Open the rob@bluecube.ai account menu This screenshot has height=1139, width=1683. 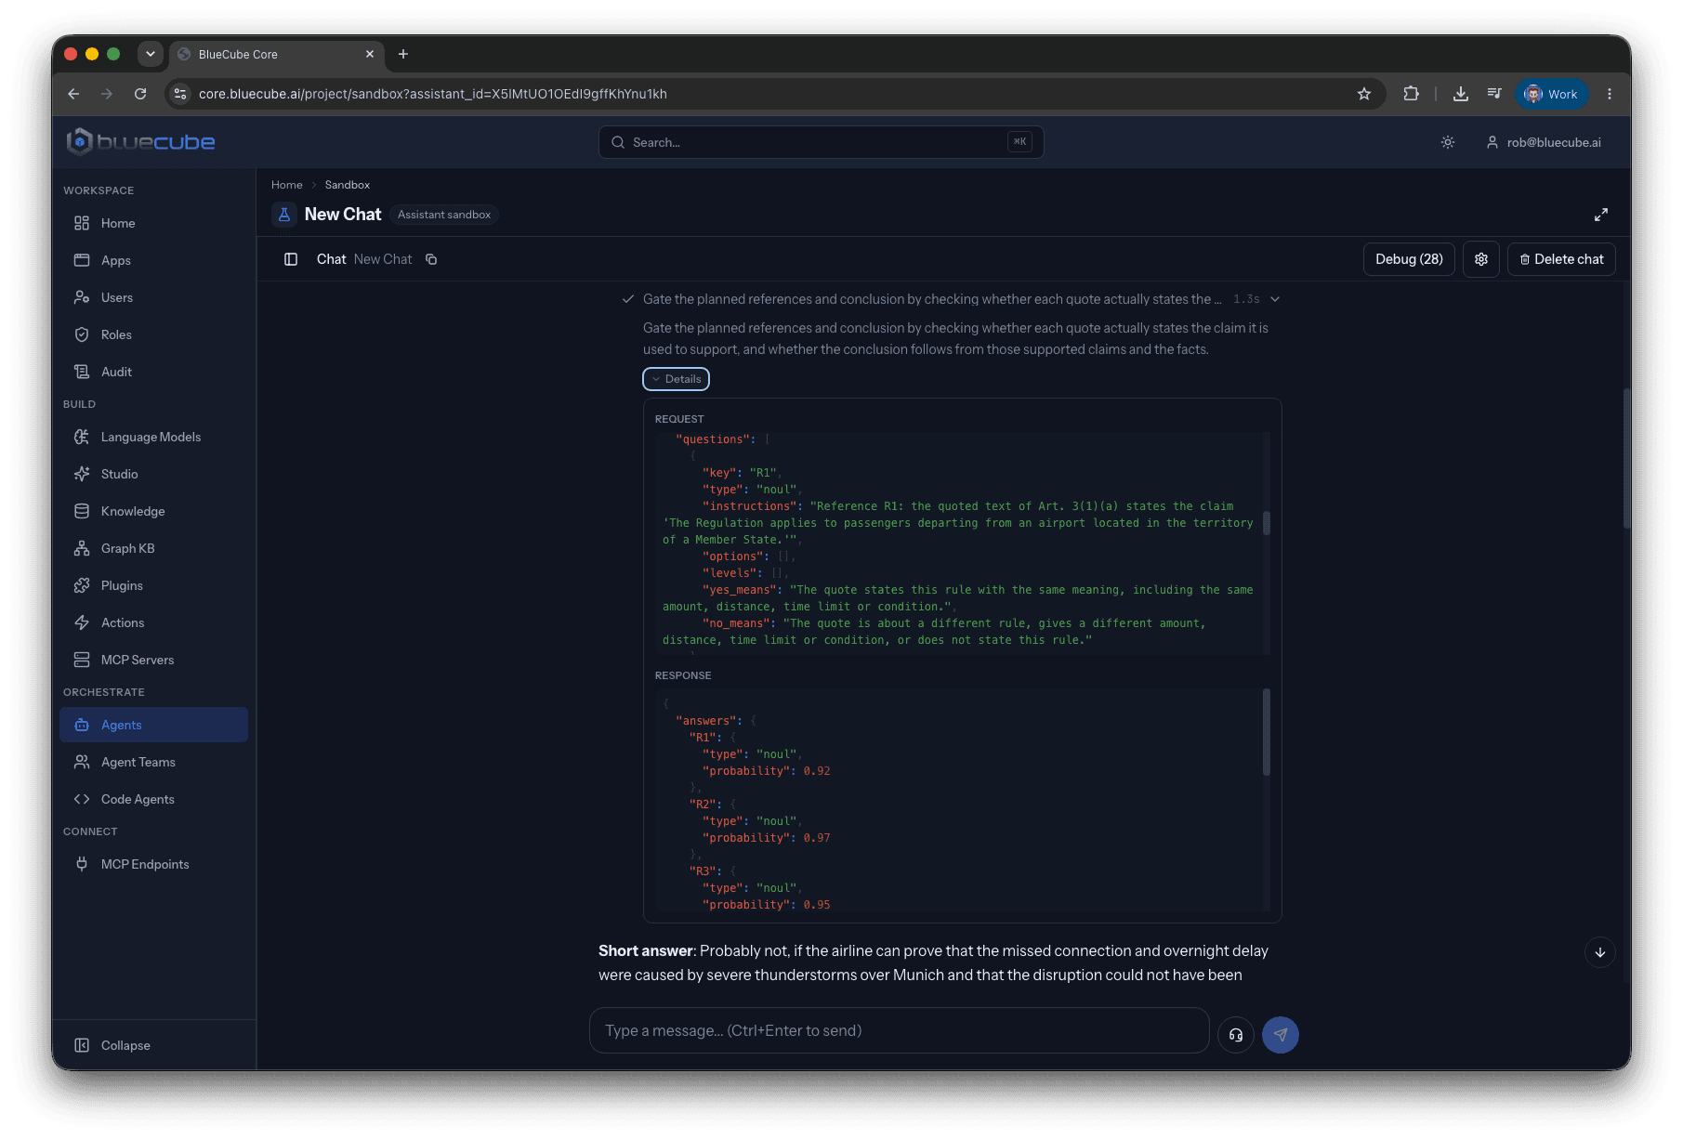pyautogui.click(x=1544, y=142)
